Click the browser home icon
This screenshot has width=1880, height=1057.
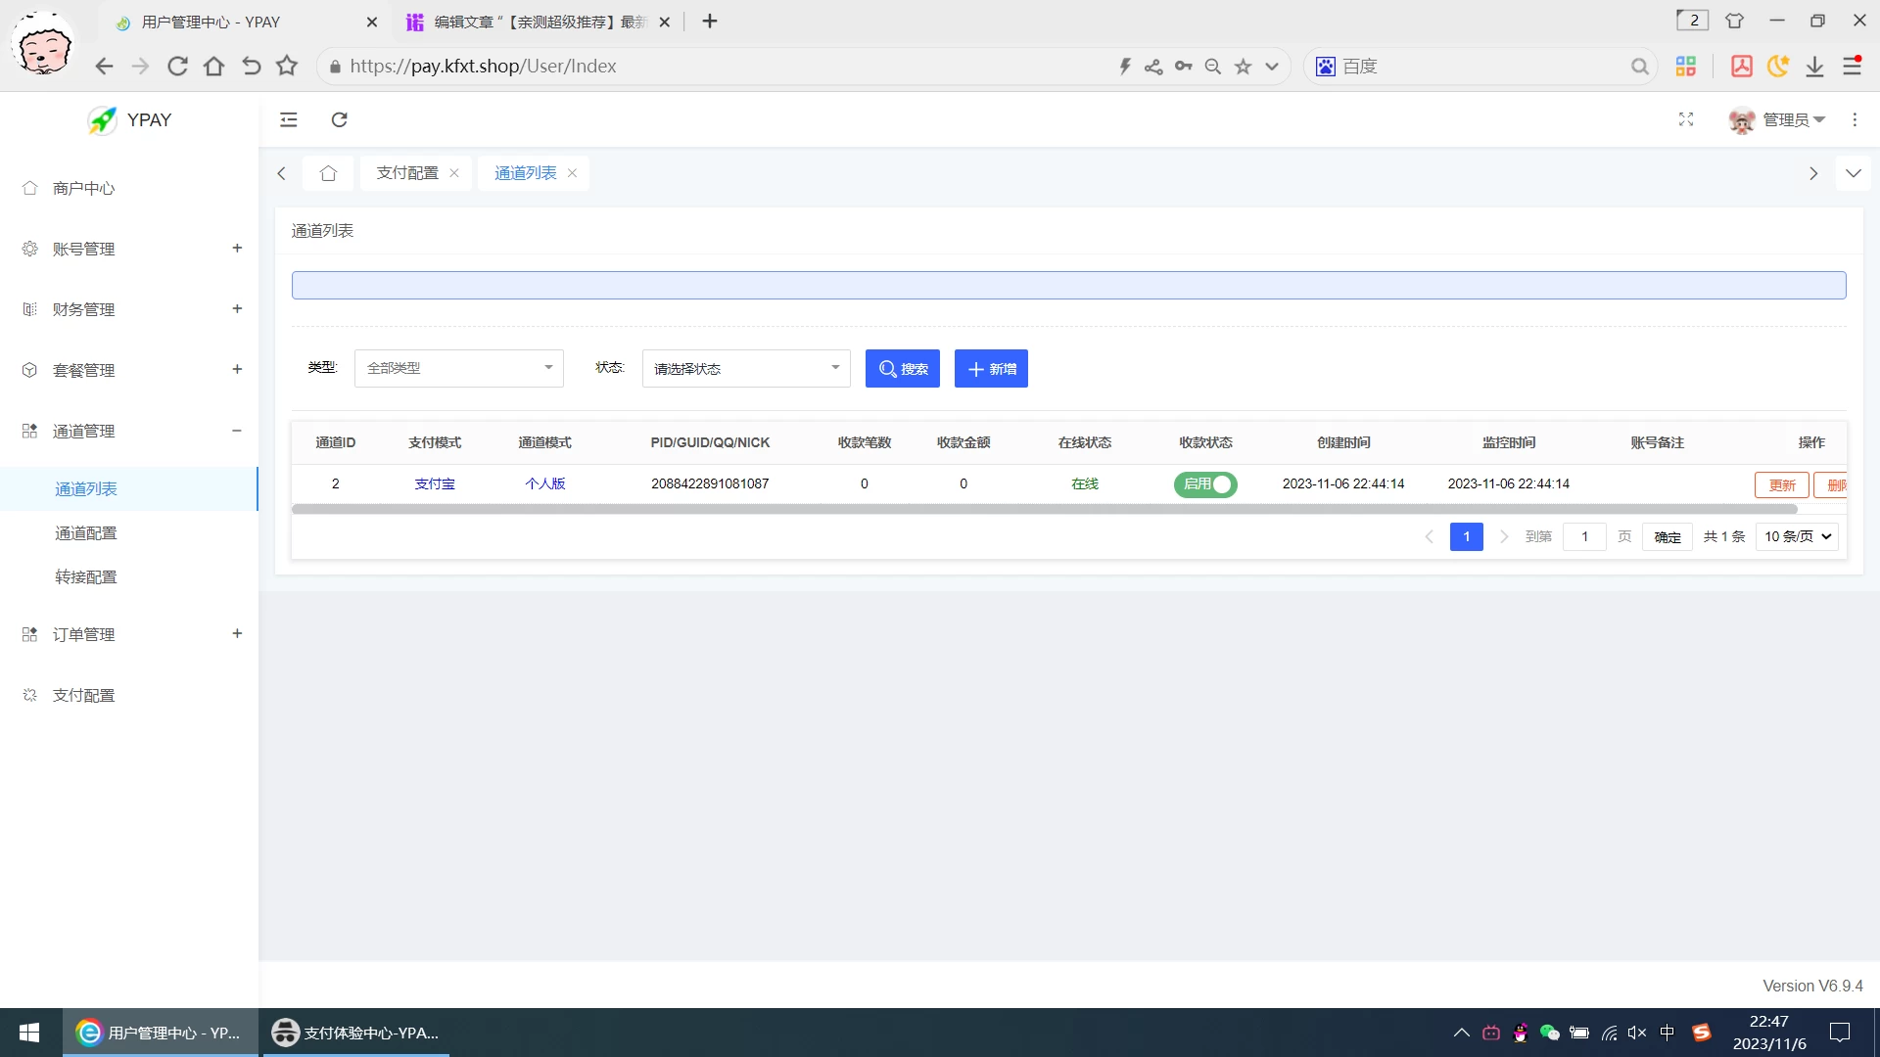pos(213,66)
